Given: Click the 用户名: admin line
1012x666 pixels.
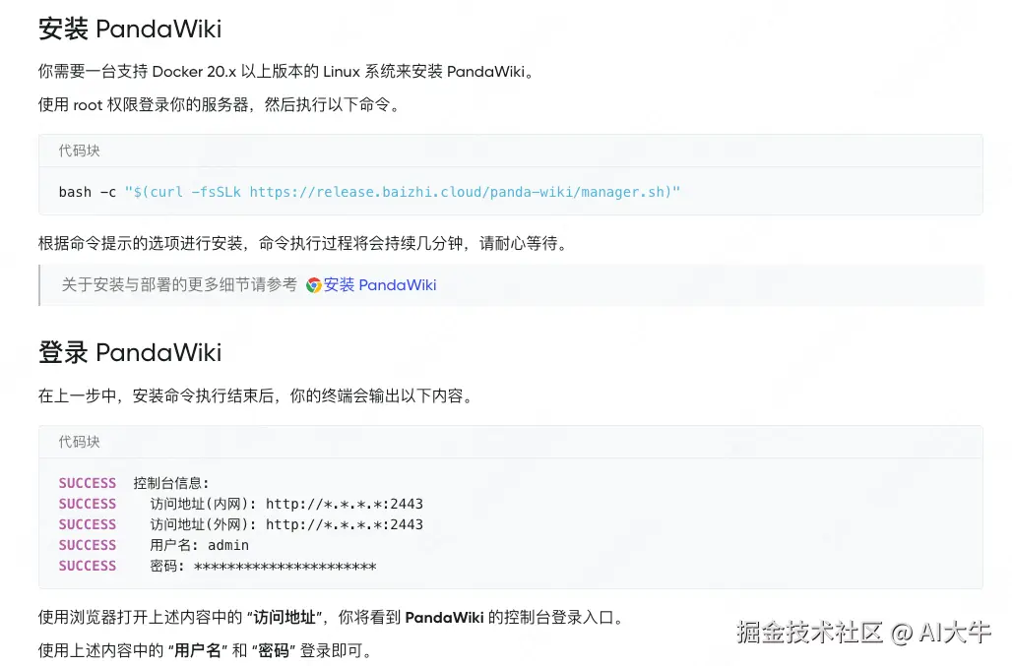Looking at the screenshot, I should [154, 545].
